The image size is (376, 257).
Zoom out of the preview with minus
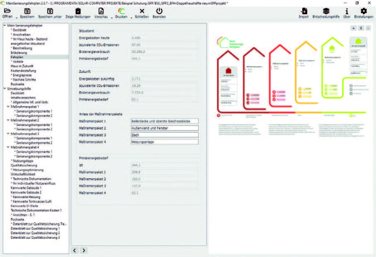(368, 28)
